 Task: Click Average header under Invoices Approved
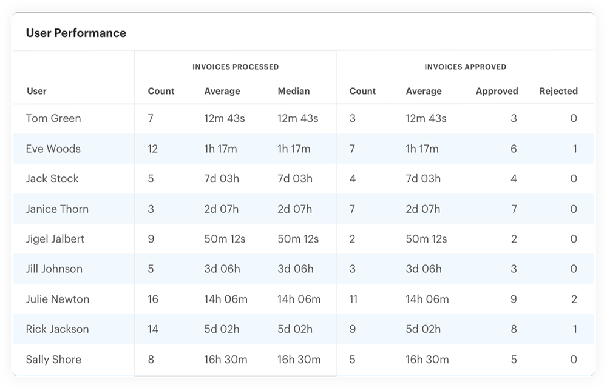424,91
